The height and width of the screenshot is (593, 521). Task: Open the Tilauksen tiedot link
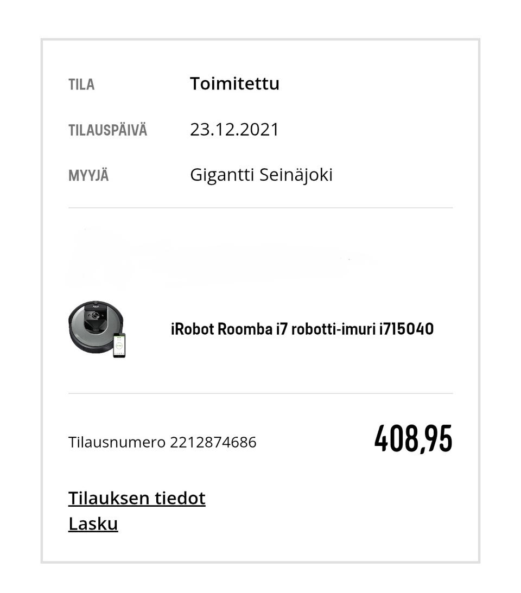(x=137, y=498)
